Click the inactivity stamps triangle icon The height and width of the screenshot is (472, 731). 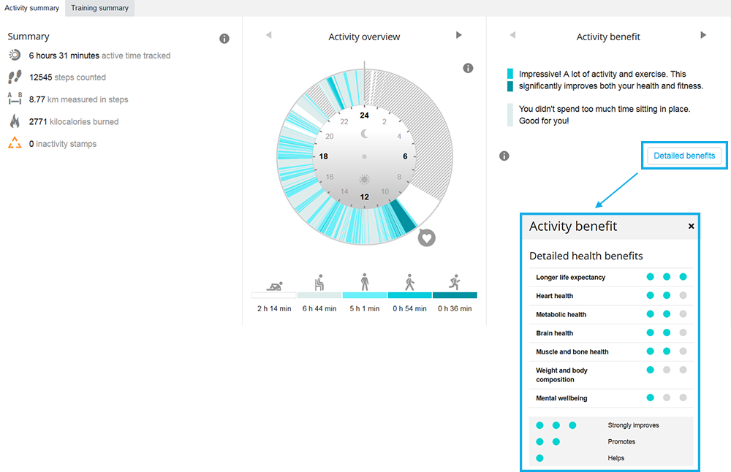15,144
